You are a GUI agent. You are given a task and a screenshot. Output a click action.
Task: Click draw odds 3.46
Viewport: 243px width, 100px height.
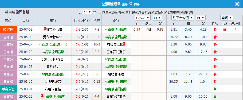[x=188, y=30]
